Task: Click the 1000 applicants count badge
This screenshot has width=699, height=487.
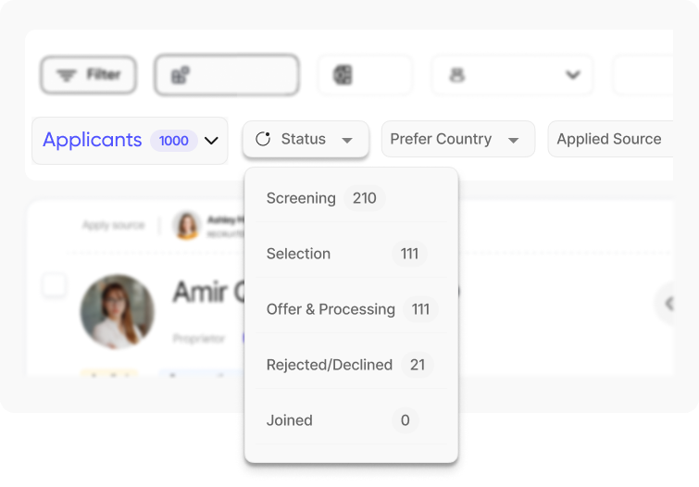Action: tap(174, 141)
